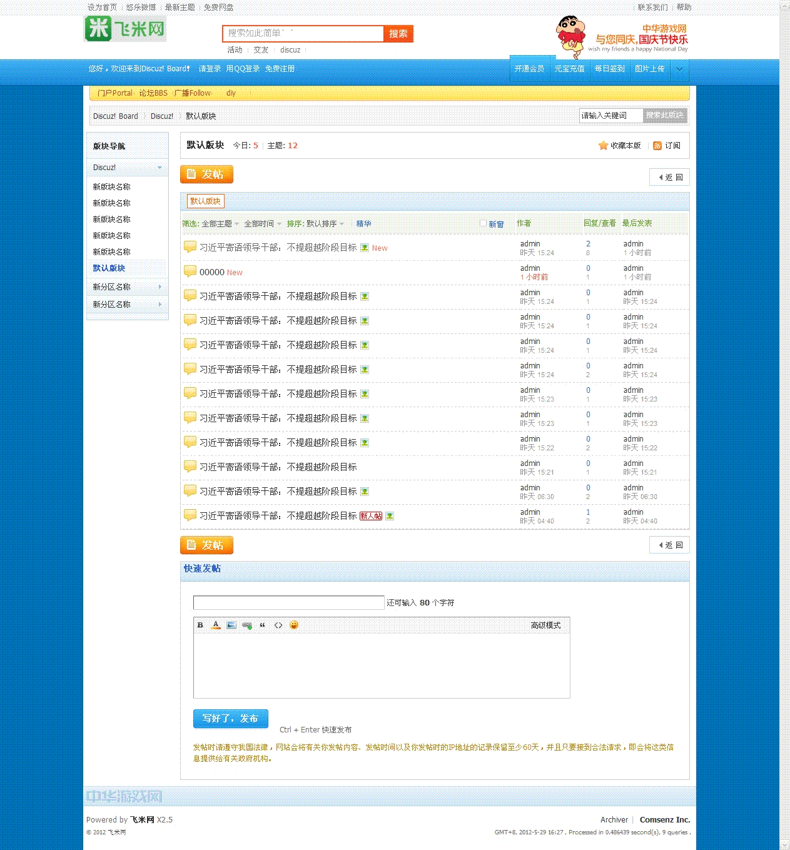Image resolution: width=790 pixels, height=850 pixels.
Task: Click the bottom 发帖 new post button
Action: 206,545
